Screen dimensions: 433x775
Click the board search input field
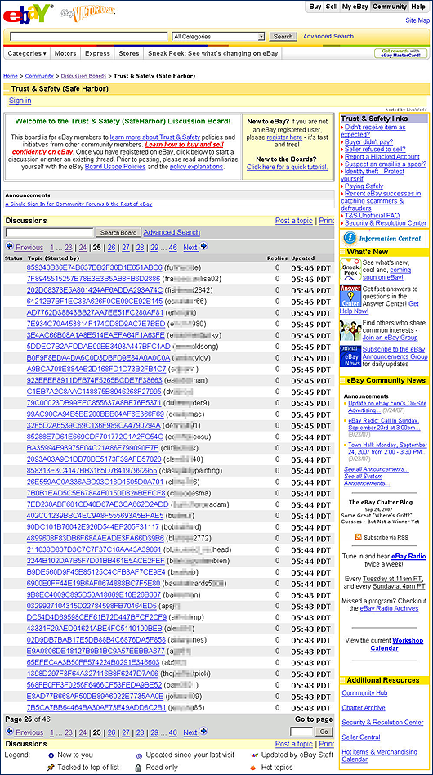point(49,232)
